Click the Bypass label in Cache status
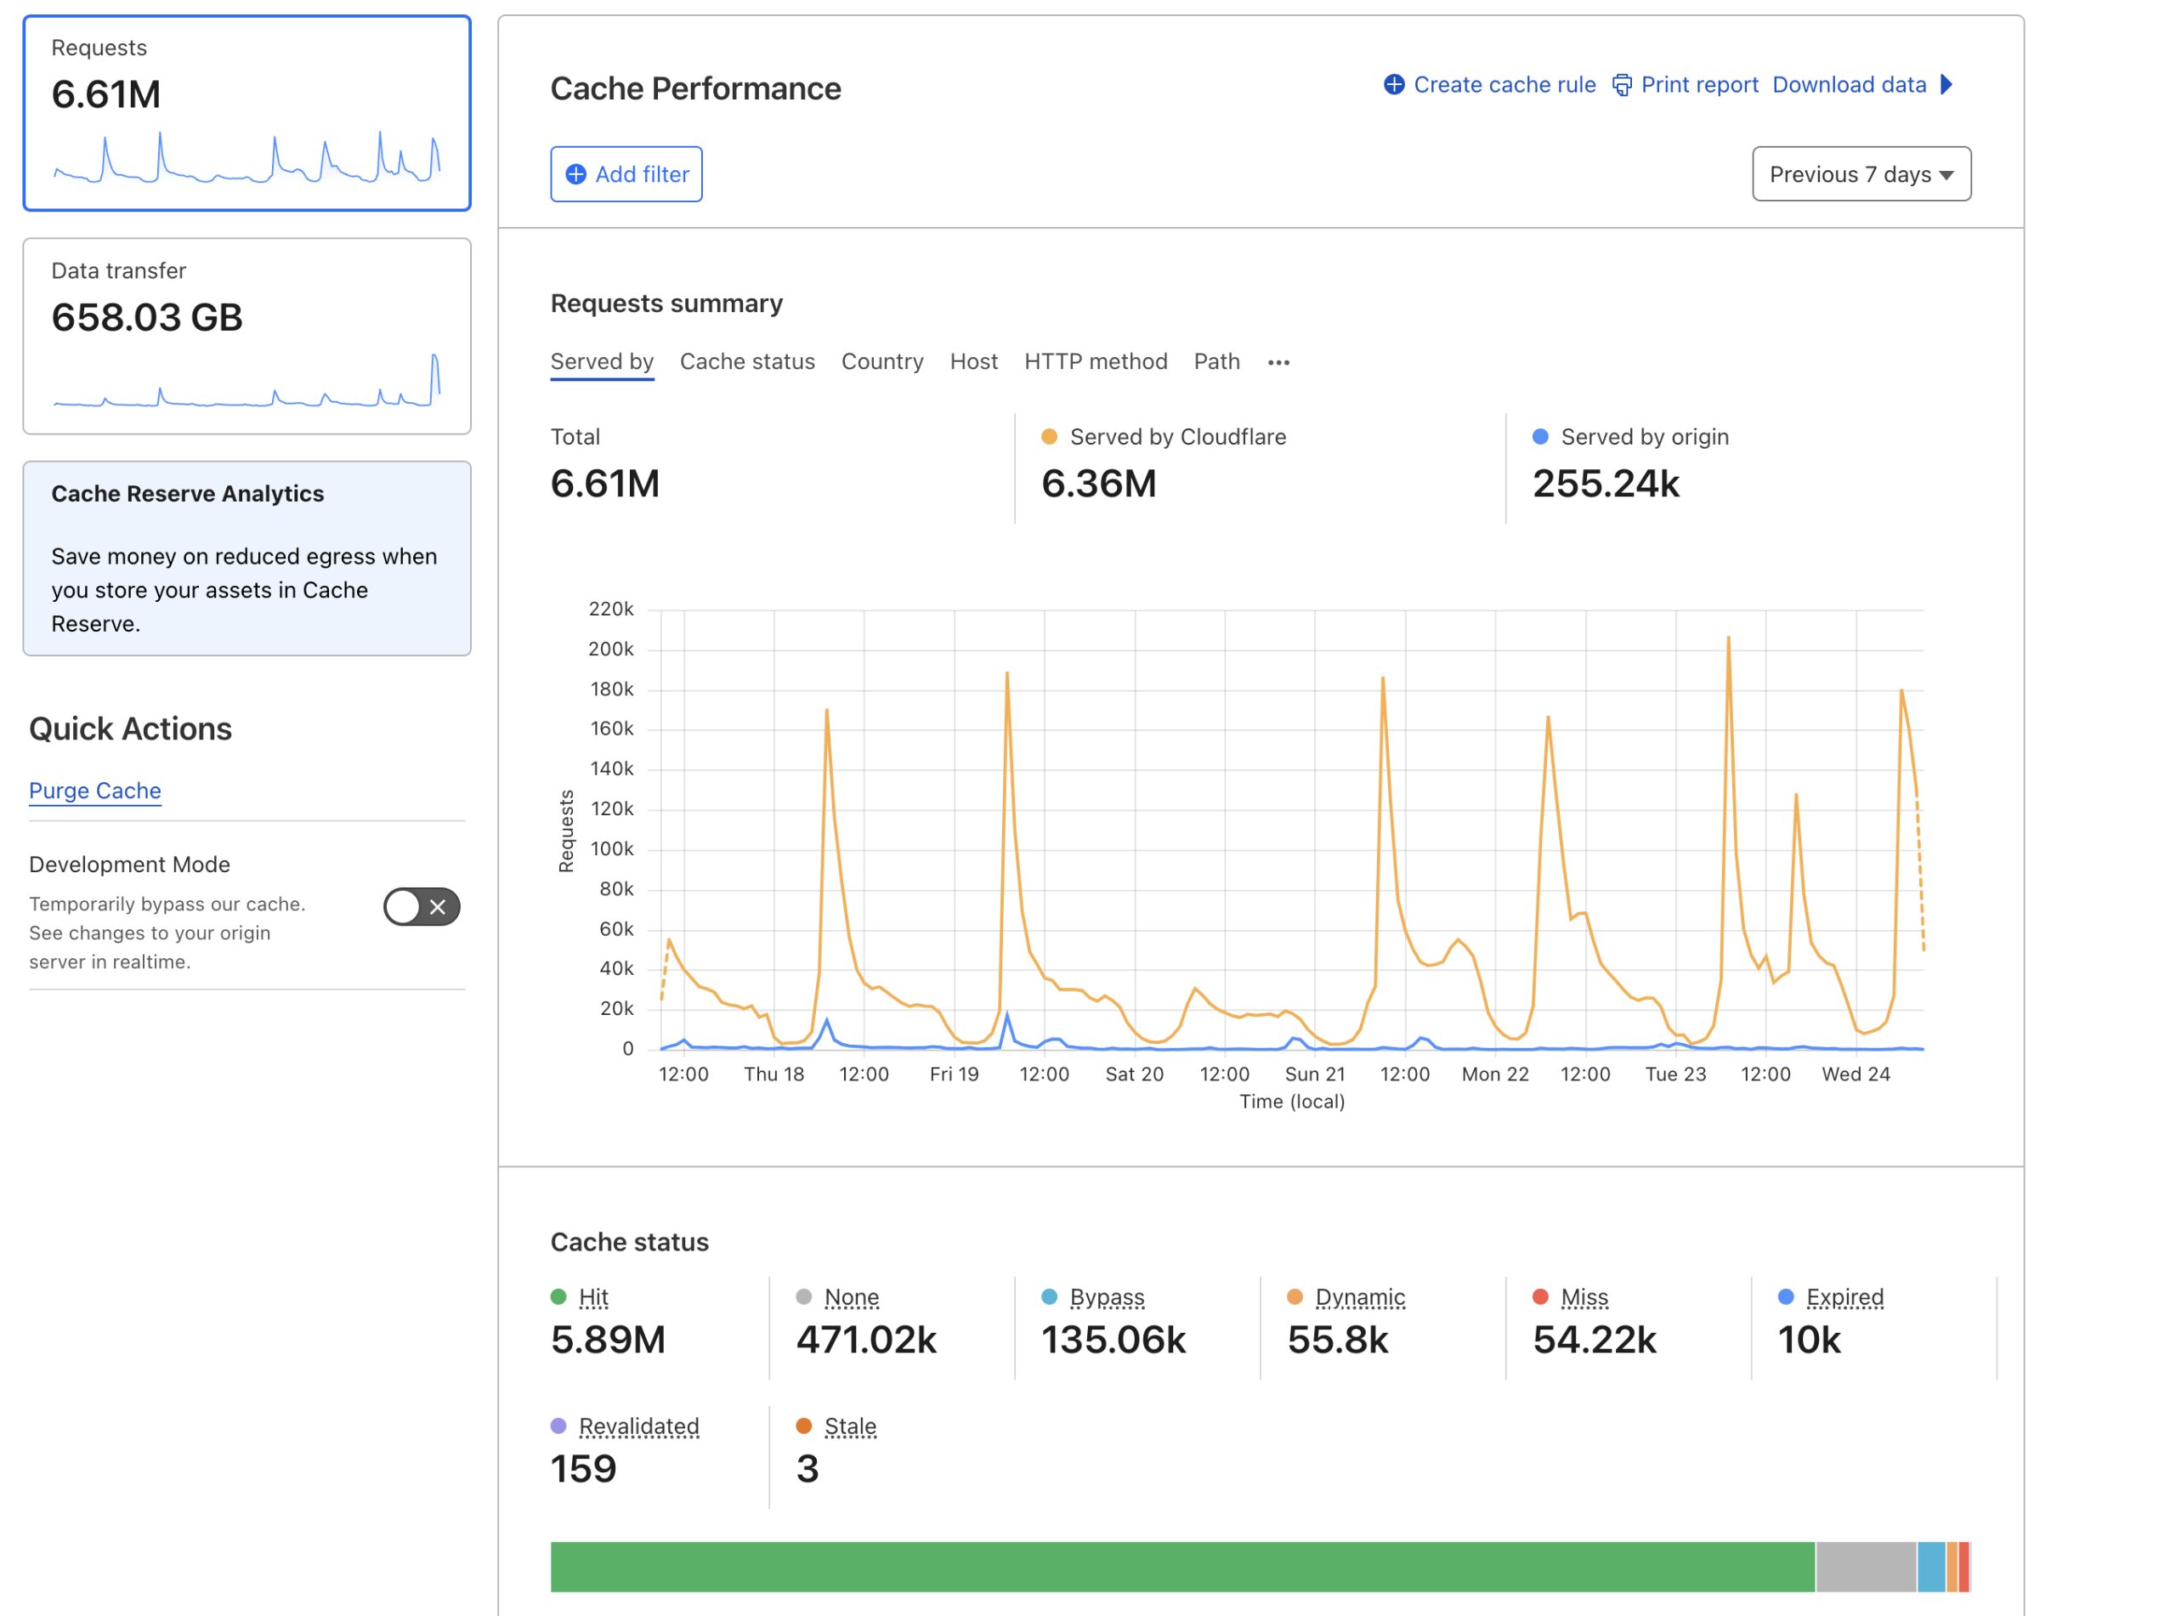Image resolution: width=2176 pixels, height=1616 pixels. [1107, 1297]
